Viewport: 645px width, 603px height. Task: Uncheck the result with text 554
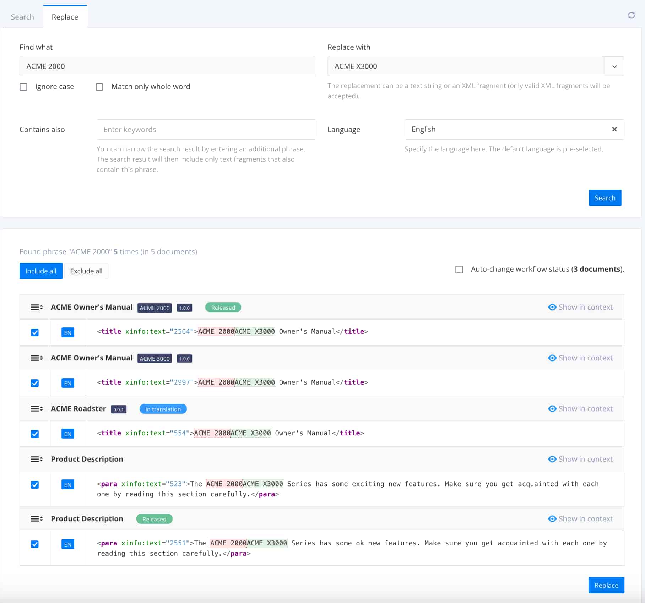click(x=35, y=434)
